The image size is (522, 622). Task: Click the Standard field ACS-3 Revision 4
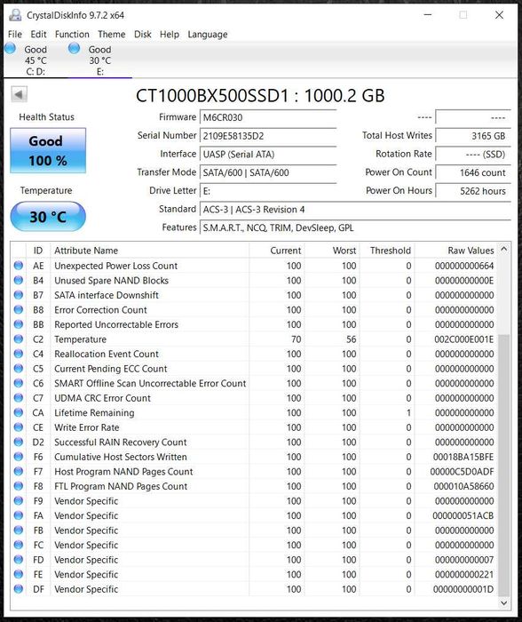355,210
